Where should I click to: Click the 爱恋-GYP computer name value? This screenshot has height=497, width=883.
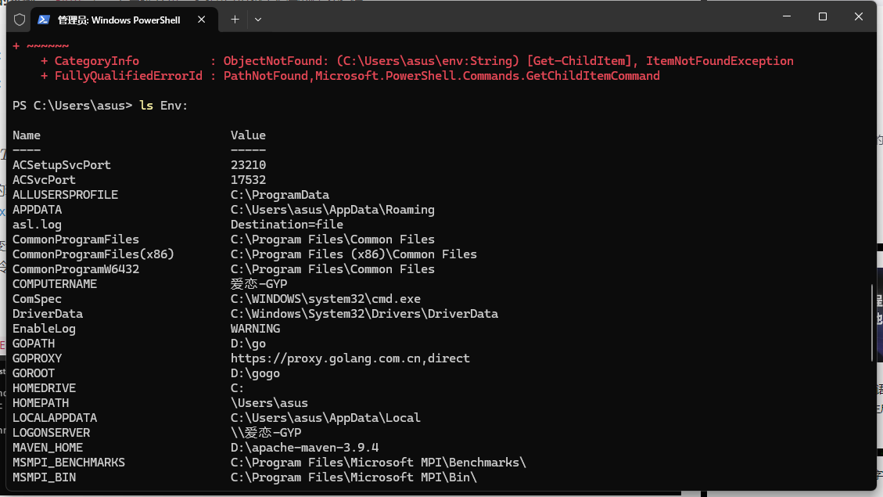259,284
